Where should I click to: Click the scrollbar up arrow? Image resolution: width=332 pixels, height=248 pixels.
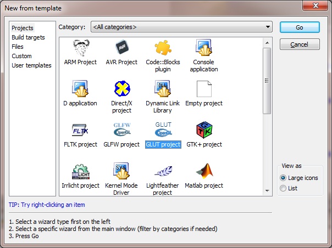267,43
